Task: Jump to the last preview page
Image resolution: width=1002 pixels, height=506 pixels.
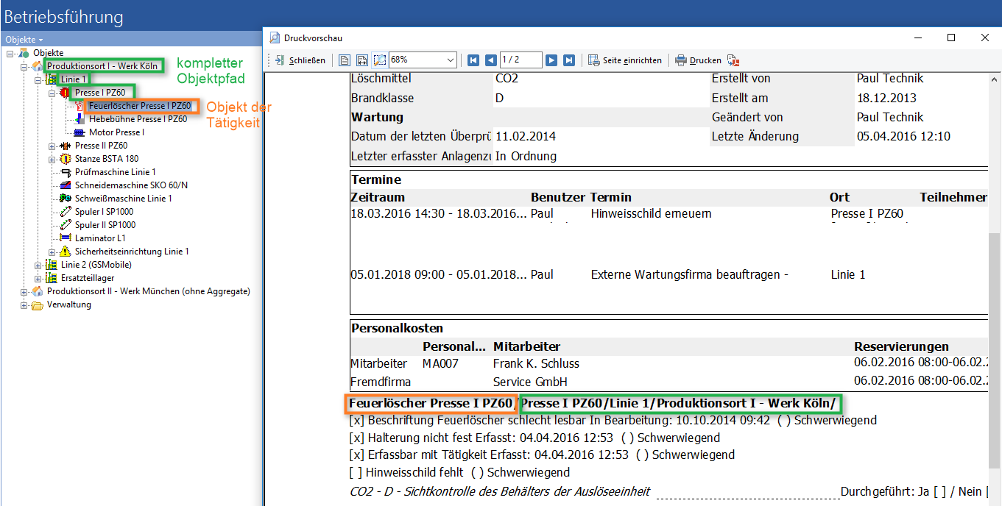Action: click(569, 60)
